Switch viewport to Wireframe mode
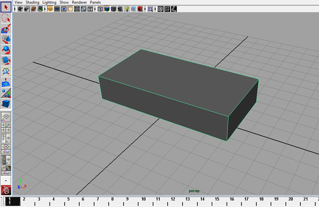The height and width of the screenshot is (207, 319). tap(100, 9)
